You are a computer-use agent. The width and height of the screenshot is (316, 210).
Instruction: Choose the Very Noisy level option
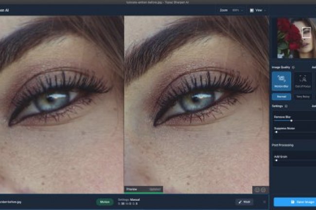tap(303, 97)
